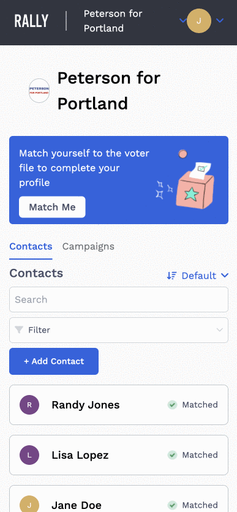Click Lisa Lopez purple L avatar

click(29, 455)
